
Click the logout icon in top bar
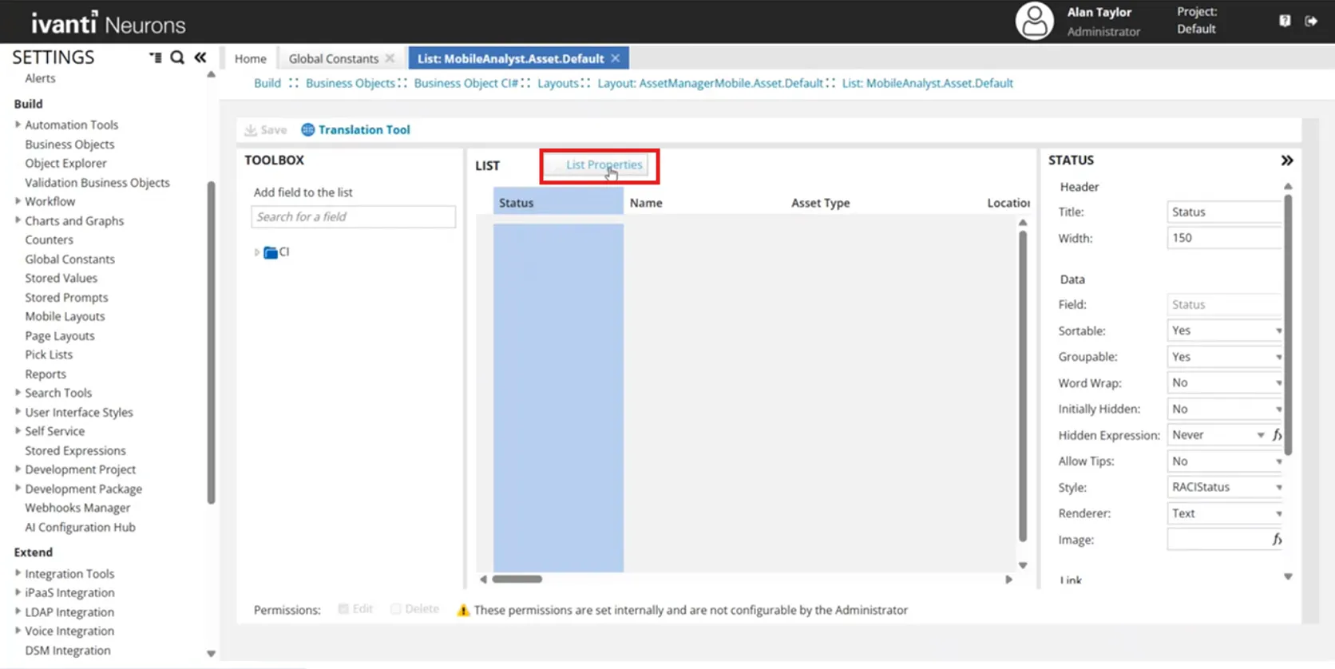[1311, 21]
